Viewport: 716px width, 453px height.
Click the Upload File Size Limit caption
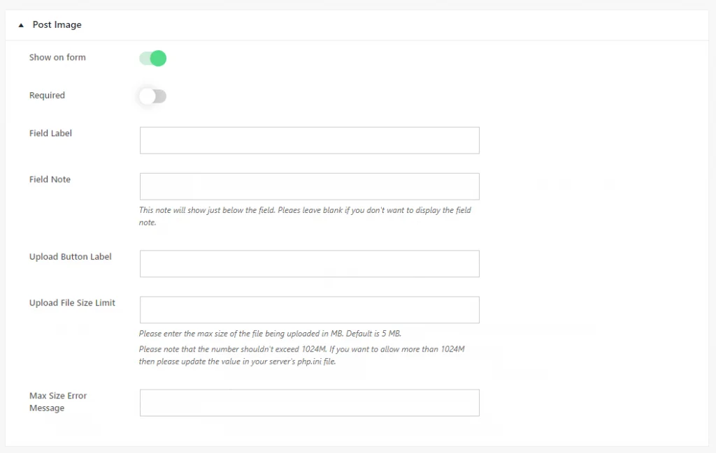tap(72, 303)
